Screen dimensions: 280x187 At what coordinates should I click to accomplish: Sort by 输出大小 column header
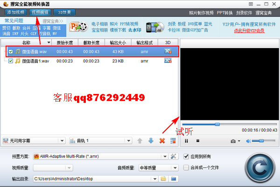118,43
